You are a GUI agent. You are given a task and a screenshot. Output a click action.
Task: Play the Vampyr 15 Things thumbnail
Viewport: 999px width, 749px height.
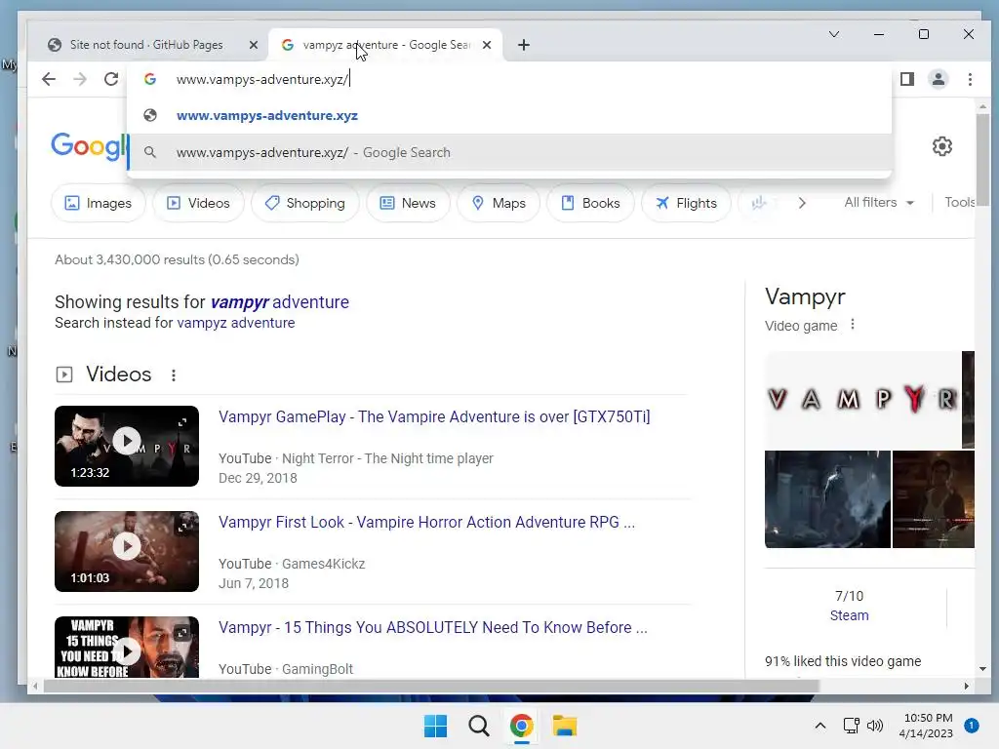click(127, 647)
